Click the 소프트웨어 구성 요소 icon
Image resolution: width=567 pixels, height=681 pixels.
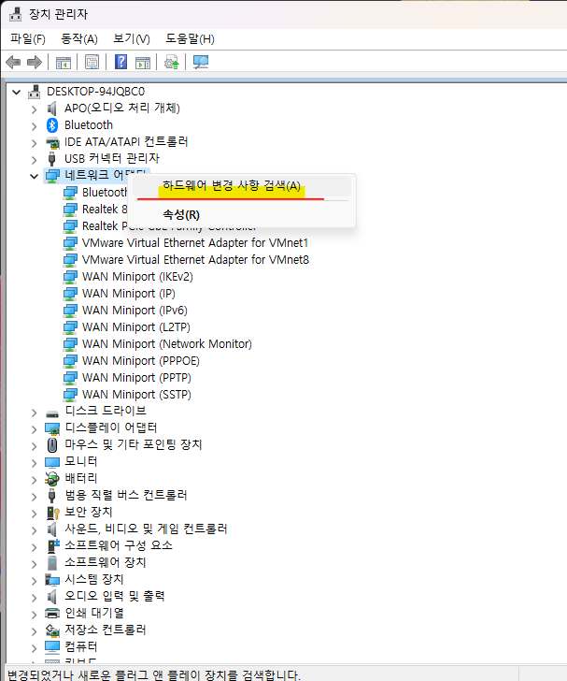[x=53, y=546]
